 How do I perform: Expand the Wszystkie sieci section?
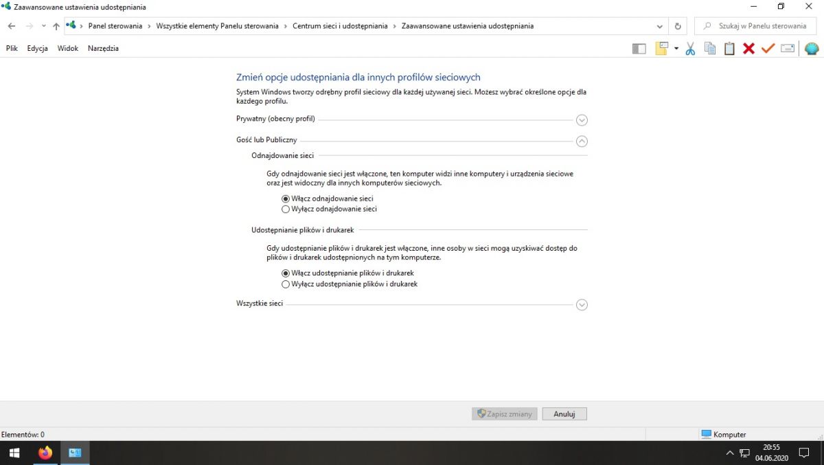click(x=582, y=304)
